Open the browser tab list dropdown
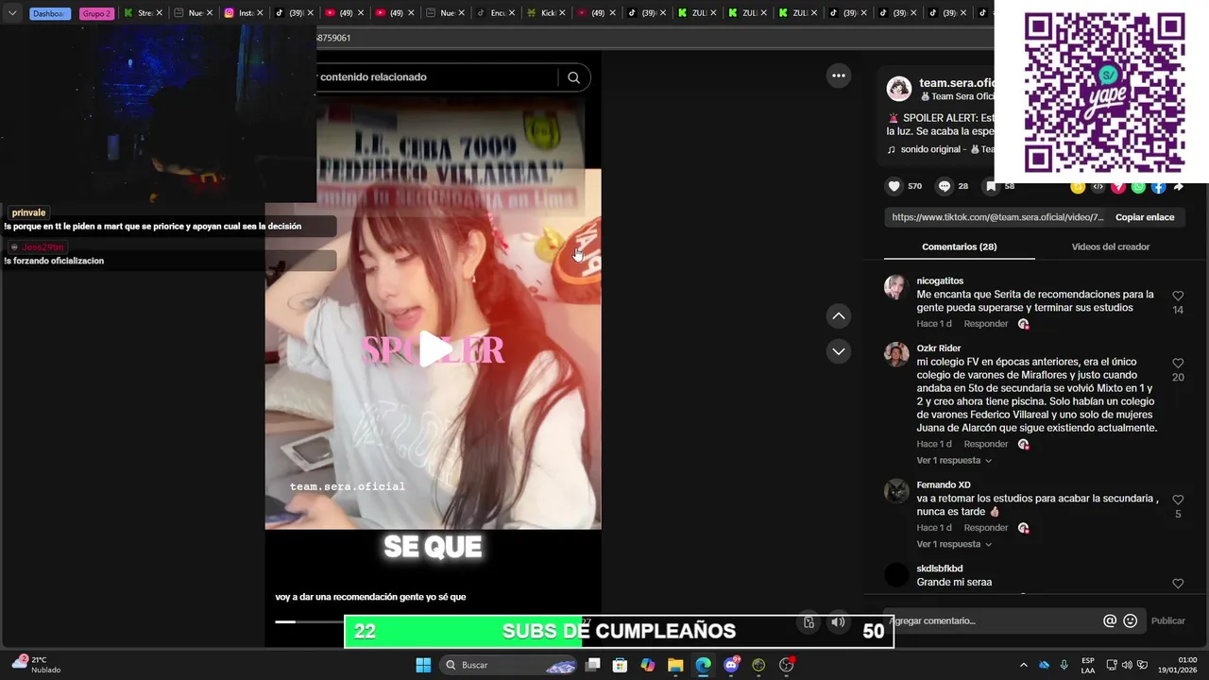Image resolution: width=1209 pixels, height=680 pixels. pos(12,13)
